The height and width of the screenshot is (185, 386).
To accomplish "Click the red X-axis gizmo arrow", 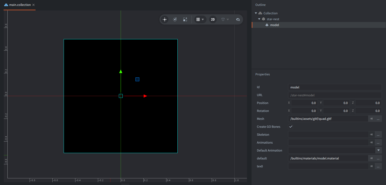I will (x=145, y=96).
